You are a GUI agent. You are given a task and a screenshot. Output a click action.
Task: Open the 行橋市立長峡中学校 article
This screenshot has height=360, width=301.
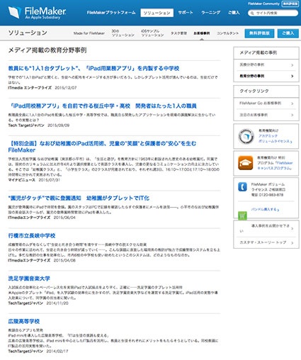click(x=32, y=236)
